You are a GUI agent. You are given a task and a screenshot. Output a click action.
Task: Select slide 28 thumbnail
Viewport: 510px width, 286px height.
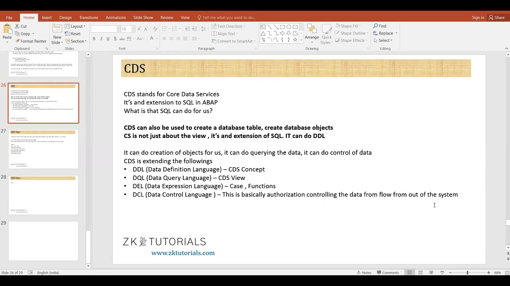coord(43,195)
